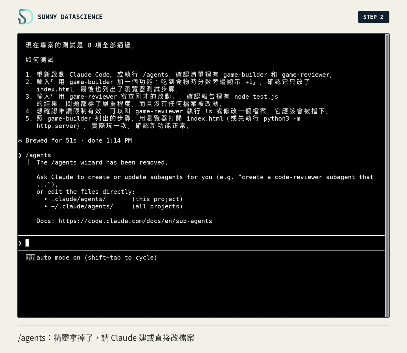The height and width of the screenshot is (353, 407).
Task: Click 'node test.js' text in step 3
Action: point(256,97)
